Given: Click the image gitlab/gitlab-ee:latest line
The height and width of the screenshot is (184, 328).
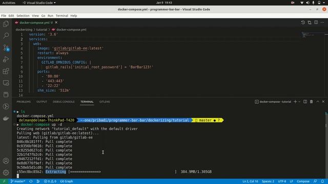Looking at the screenshot, I should (x=70, y=48).
